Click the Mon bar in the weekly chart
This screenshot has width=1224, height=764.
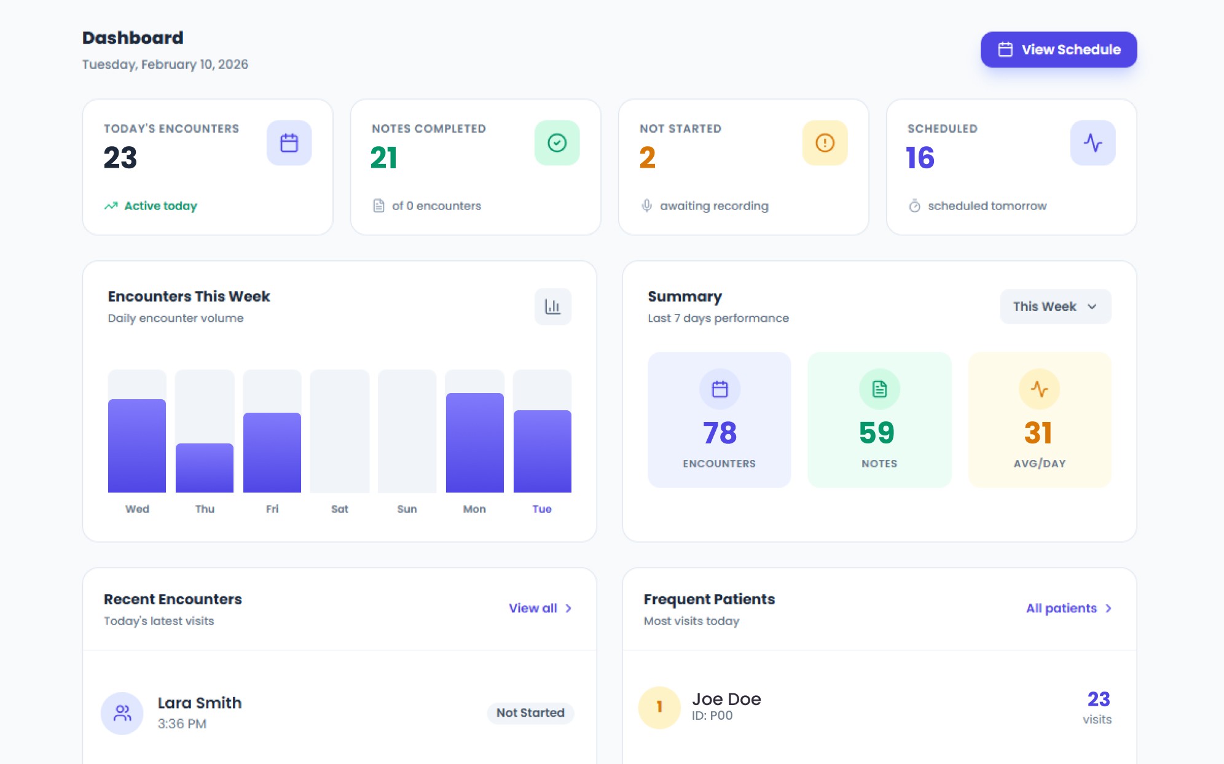(474, 443)
